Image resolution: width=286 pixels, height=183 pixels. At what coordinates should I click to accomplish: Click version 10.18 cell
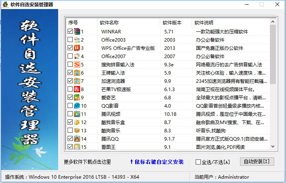click(170, 114)
